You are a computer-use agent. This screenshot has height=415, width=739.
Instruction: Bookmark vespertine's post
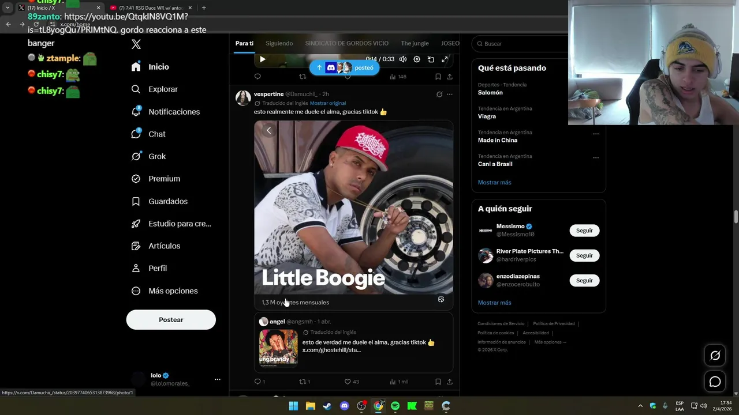(438, 382)
